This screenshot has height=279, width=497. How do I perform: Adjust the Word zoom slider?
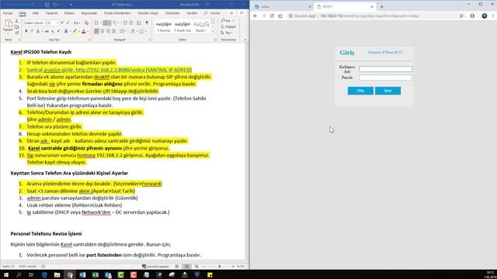(x=219, y=267)
